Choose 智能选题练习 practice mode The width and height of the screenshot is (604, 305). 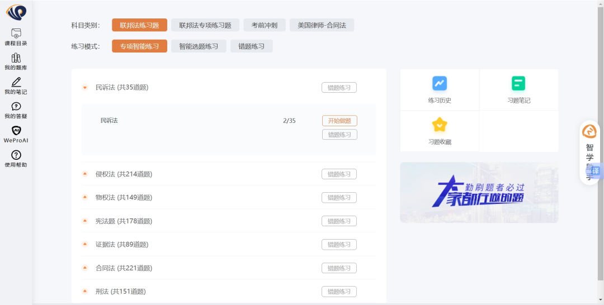pyautogui.click(x=199, y=46)
